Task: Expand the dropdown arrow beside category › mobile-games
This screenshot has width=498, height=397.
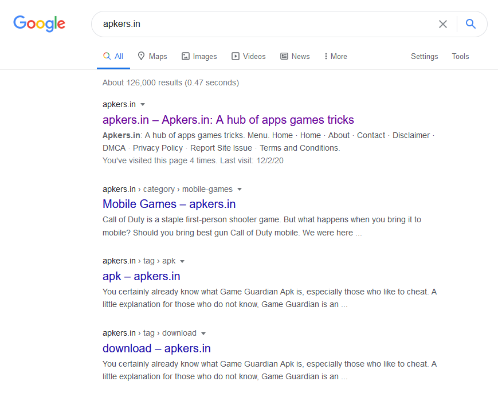Action: 240,189
